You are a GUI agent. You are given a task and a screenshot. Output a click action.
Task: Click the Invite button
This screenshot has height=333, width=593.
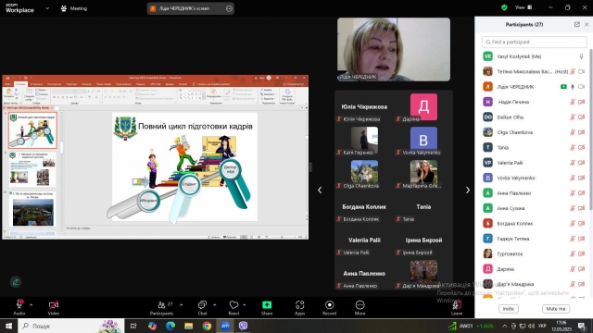point(509,308)
